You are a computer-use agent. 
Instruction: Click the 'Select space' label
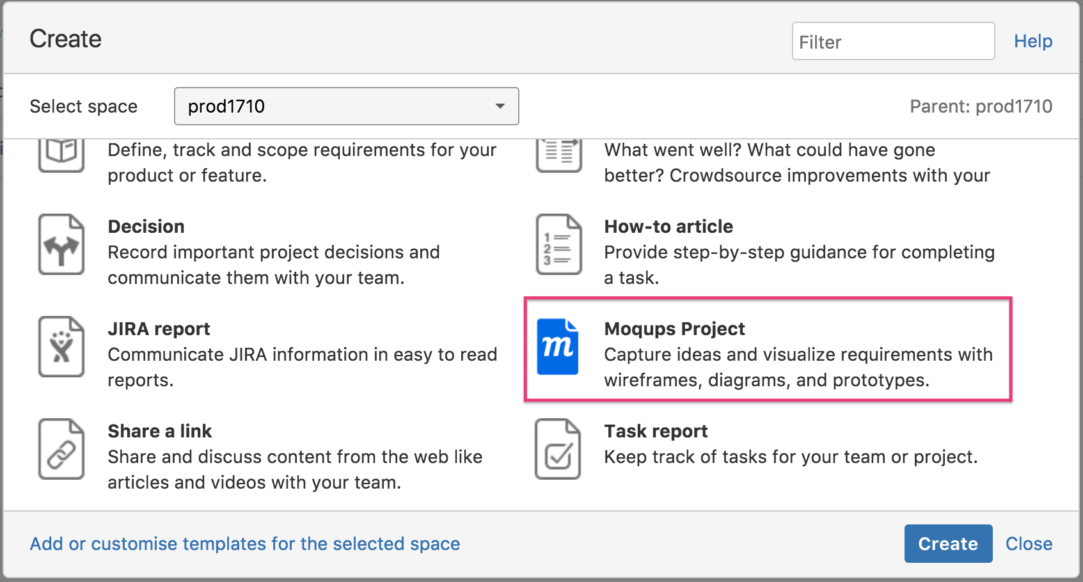pyautogui.click(x=84, y=106)
